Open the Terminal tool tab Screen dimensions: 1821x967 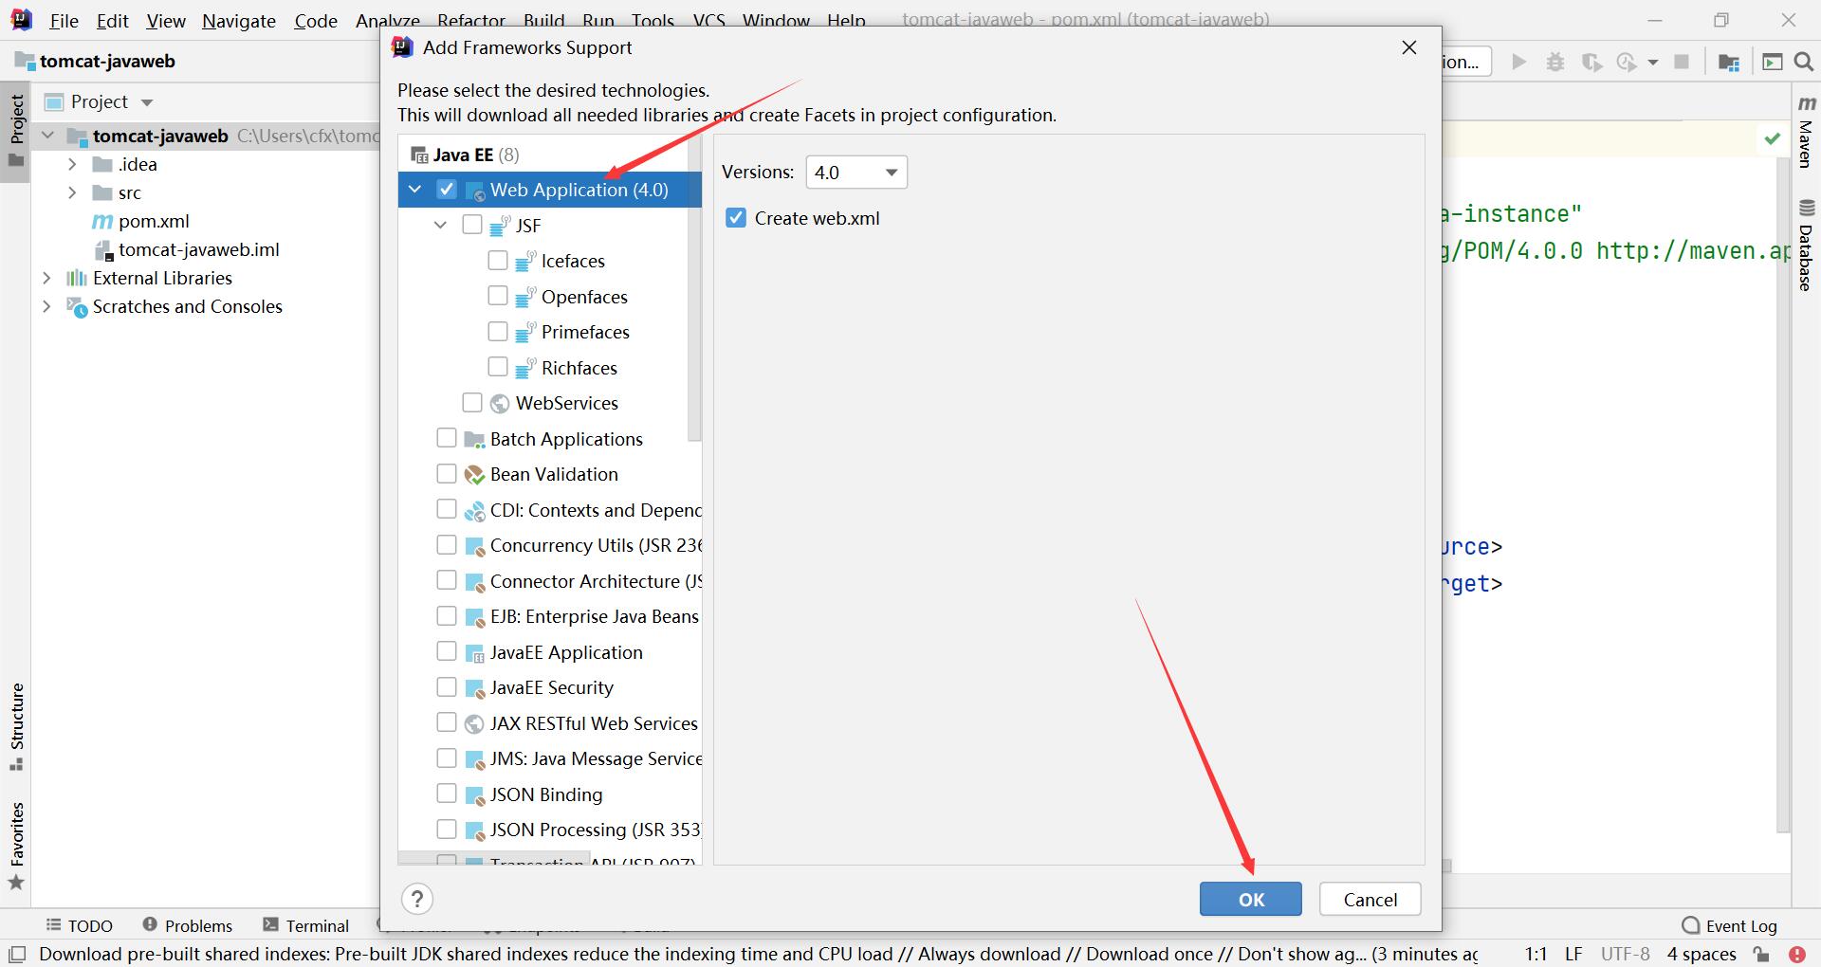click(x=306, y=926)
